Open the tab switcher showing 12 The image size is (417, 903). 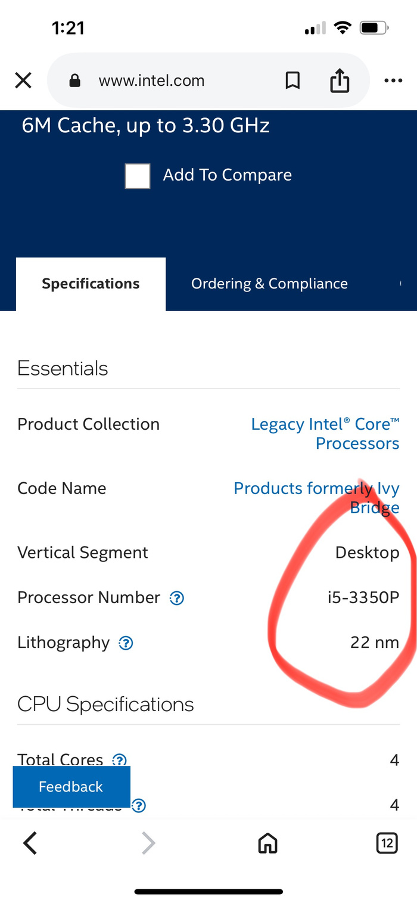click(x=387, y=843)
